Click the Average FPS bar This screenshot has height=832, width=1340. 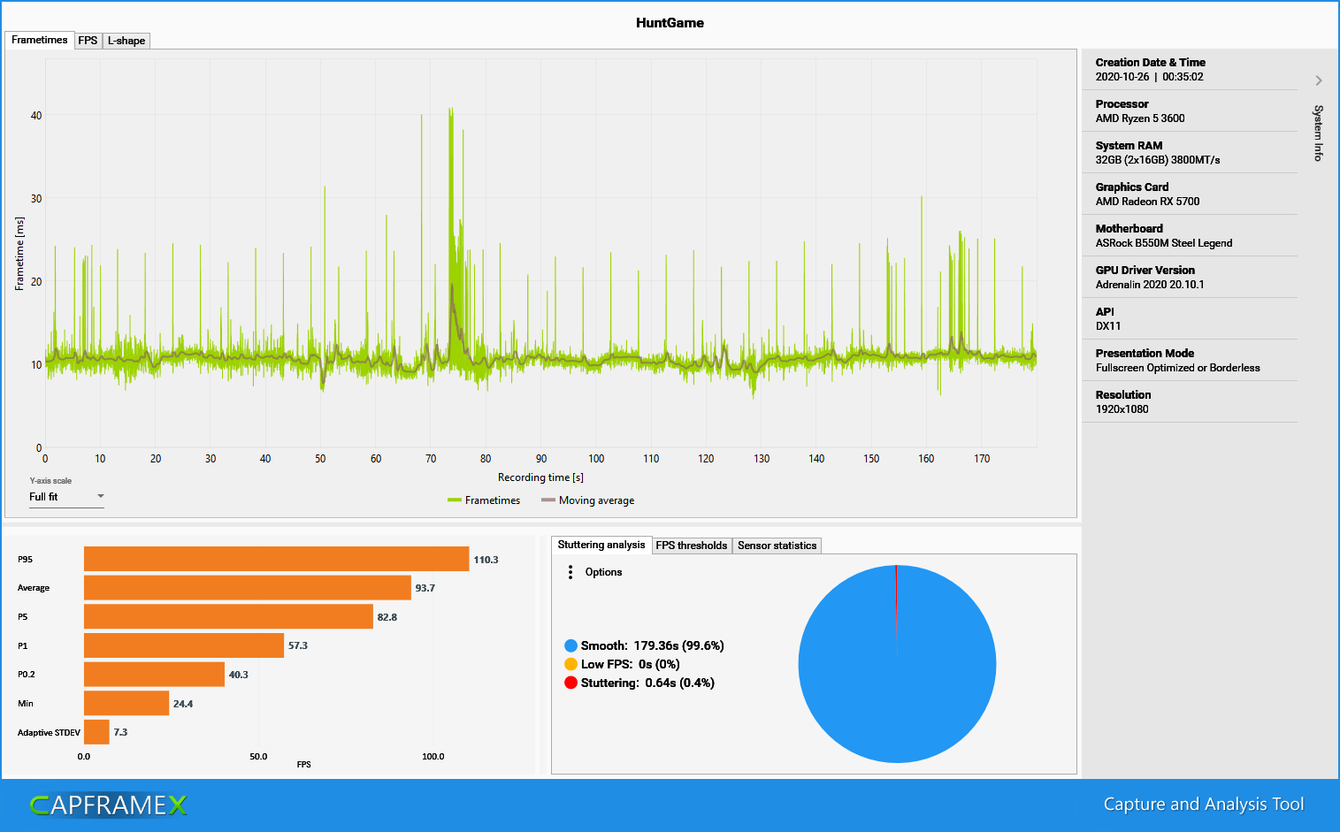point(248,588)
